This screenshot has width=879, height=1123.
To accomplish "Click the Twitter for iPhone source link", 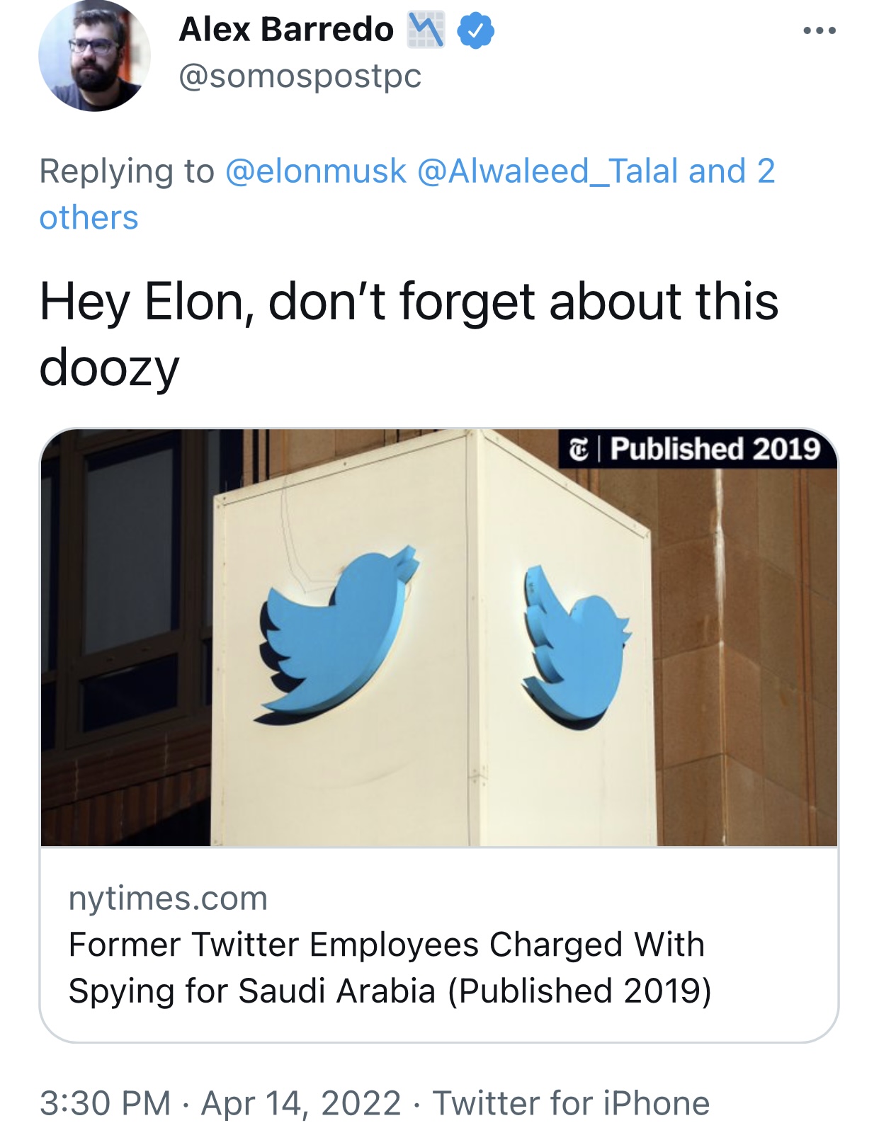I will 571,1103.
